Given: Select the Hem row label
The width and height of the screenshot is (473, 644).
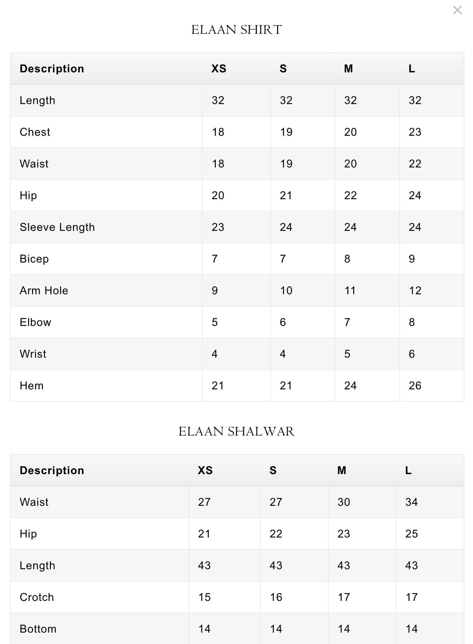Looking at the screenshot, I should [x=32, y=386].
